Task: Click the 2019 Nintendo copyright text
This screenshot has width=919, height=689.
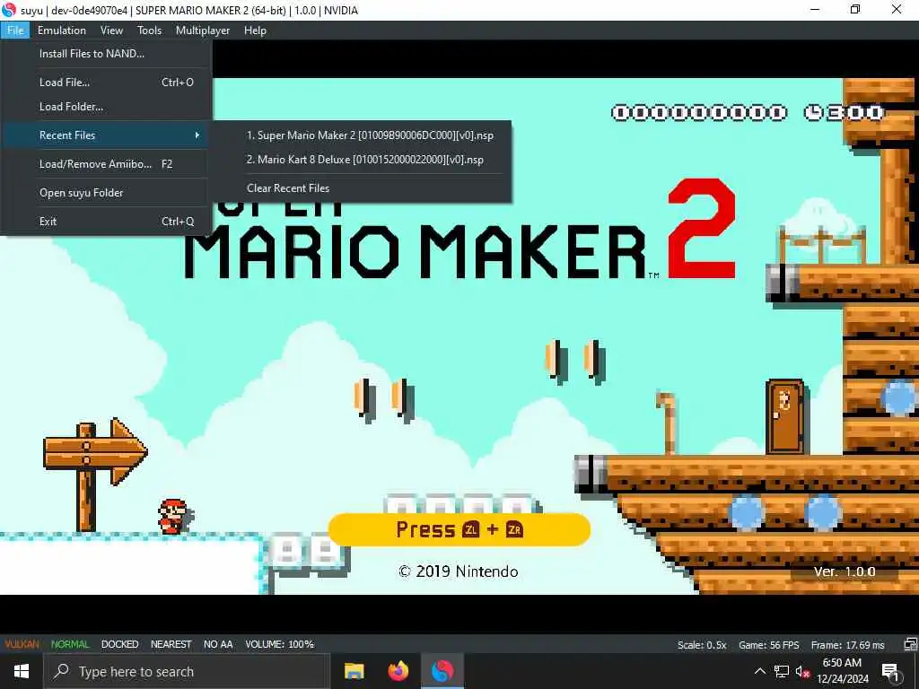Action: click(458, 571)
